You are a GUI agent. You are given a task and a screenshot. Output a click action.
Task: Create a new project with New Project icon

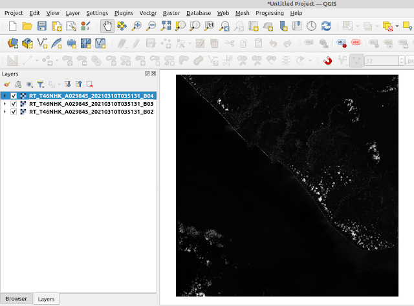[x=13, y=26]
